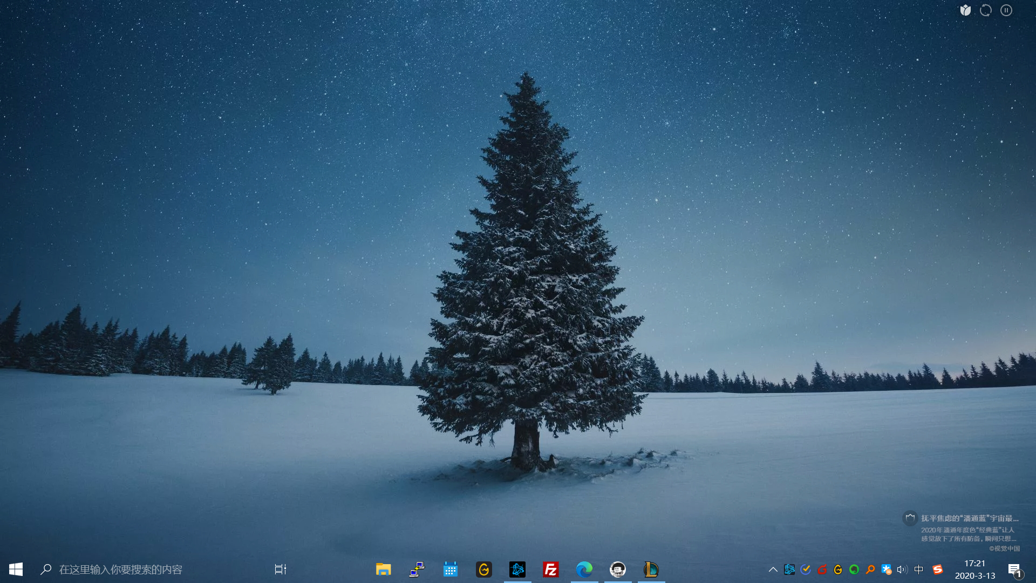1036x583 pixels.
Task: Click the TickTick checkmark tray icon
Action: [x=806, y=570]
